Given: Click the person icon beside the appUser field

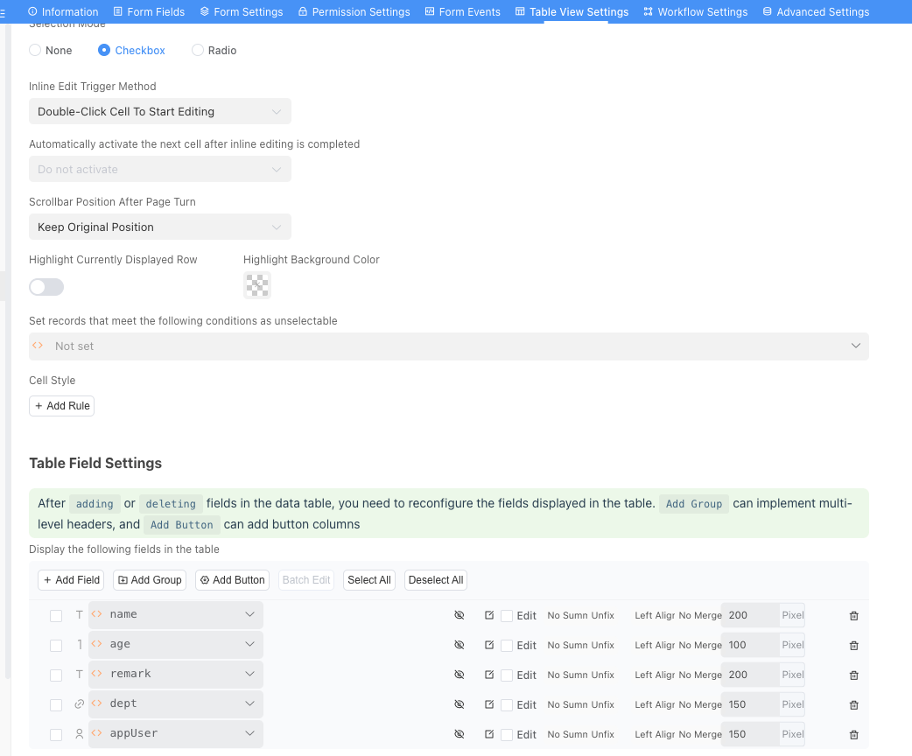Looking at the screenshot, I should tap(79, 734).
